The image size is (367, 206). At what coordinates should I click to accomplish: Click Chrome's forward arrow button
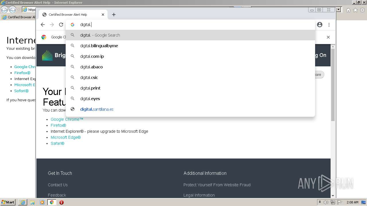pos(52,25)
